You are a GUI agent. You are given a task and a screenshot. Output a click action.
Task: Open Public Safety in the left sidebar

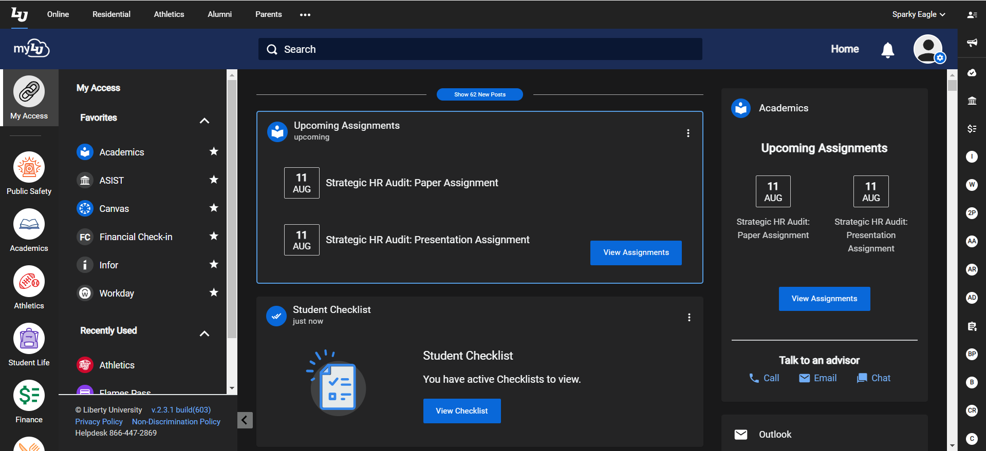click(29, 173)
